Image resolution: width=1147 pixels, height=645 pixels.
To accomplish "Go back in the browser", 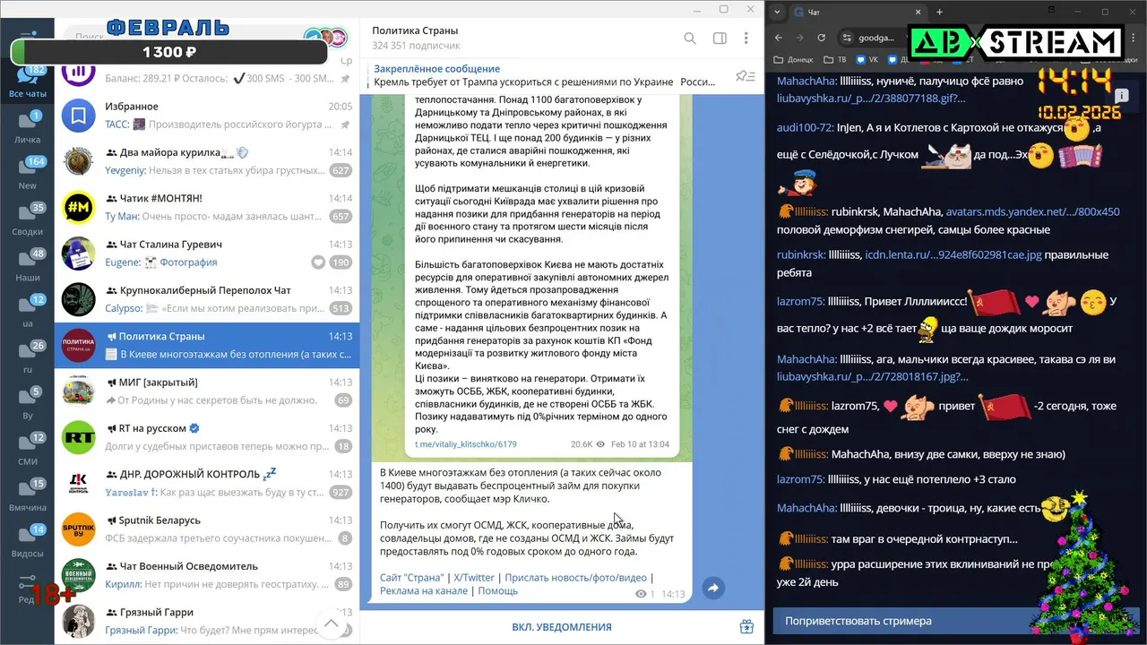I will tap(778, 38).
